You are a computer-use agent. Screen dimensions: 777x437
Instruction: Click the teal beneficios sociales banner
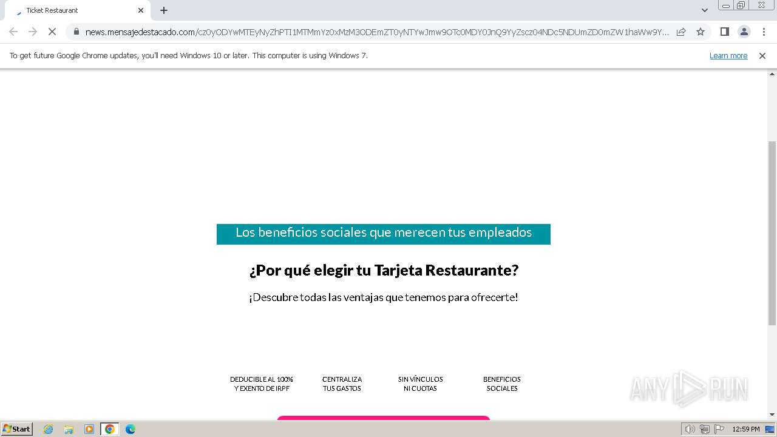[384, 234]
